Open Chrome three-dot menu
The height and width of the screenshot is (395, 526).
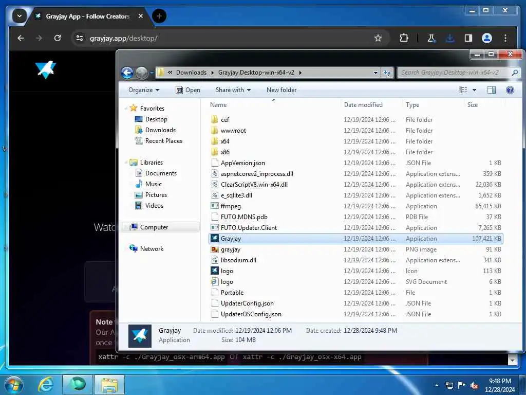[505, 38]
